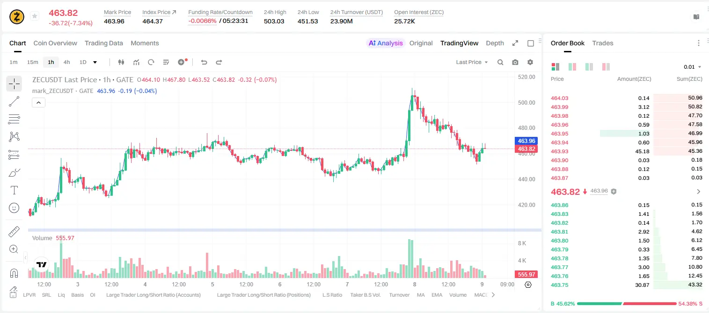The height and width of the screenshot is (313, 709).
Task: Undo the last chart action
Action: [x=204, y=62]
